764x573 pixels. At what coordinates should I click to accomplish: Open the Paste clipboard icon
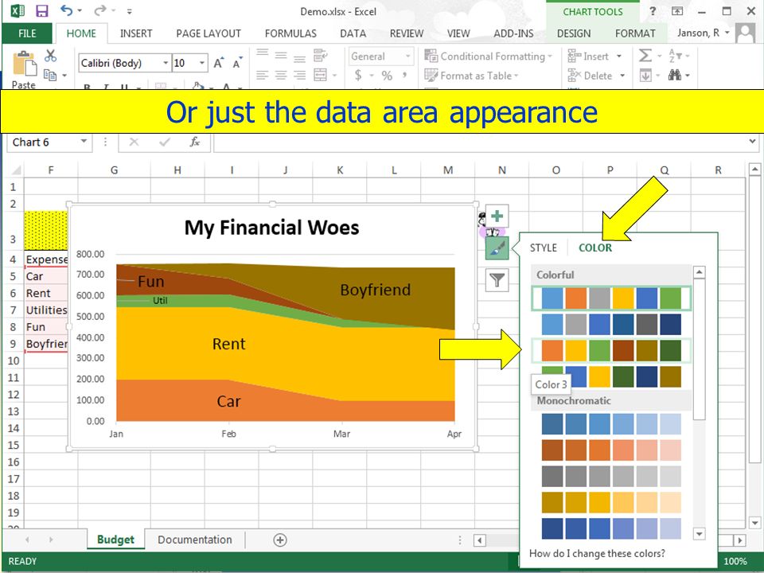(24, 64)
